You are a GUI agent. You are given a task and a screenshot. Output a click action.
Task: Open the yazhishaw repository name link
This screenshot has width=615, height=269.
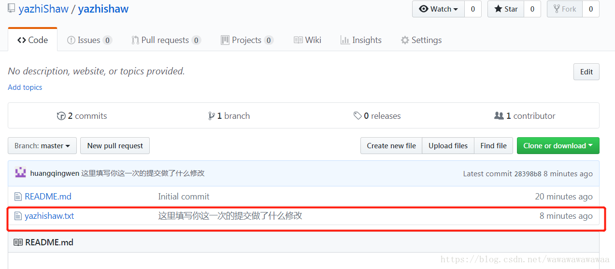pos(103,9)
